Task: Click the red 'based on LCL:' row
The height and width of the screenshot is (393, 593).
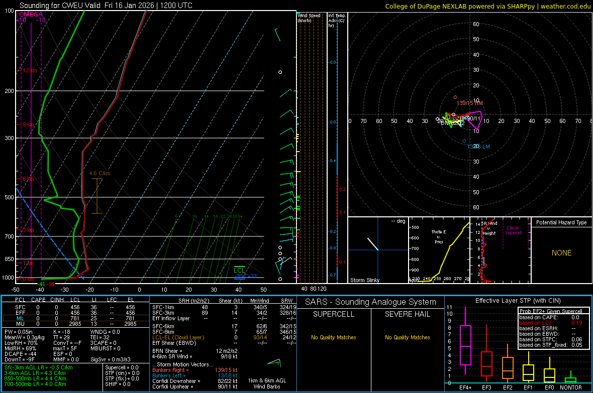Action: 551,323
